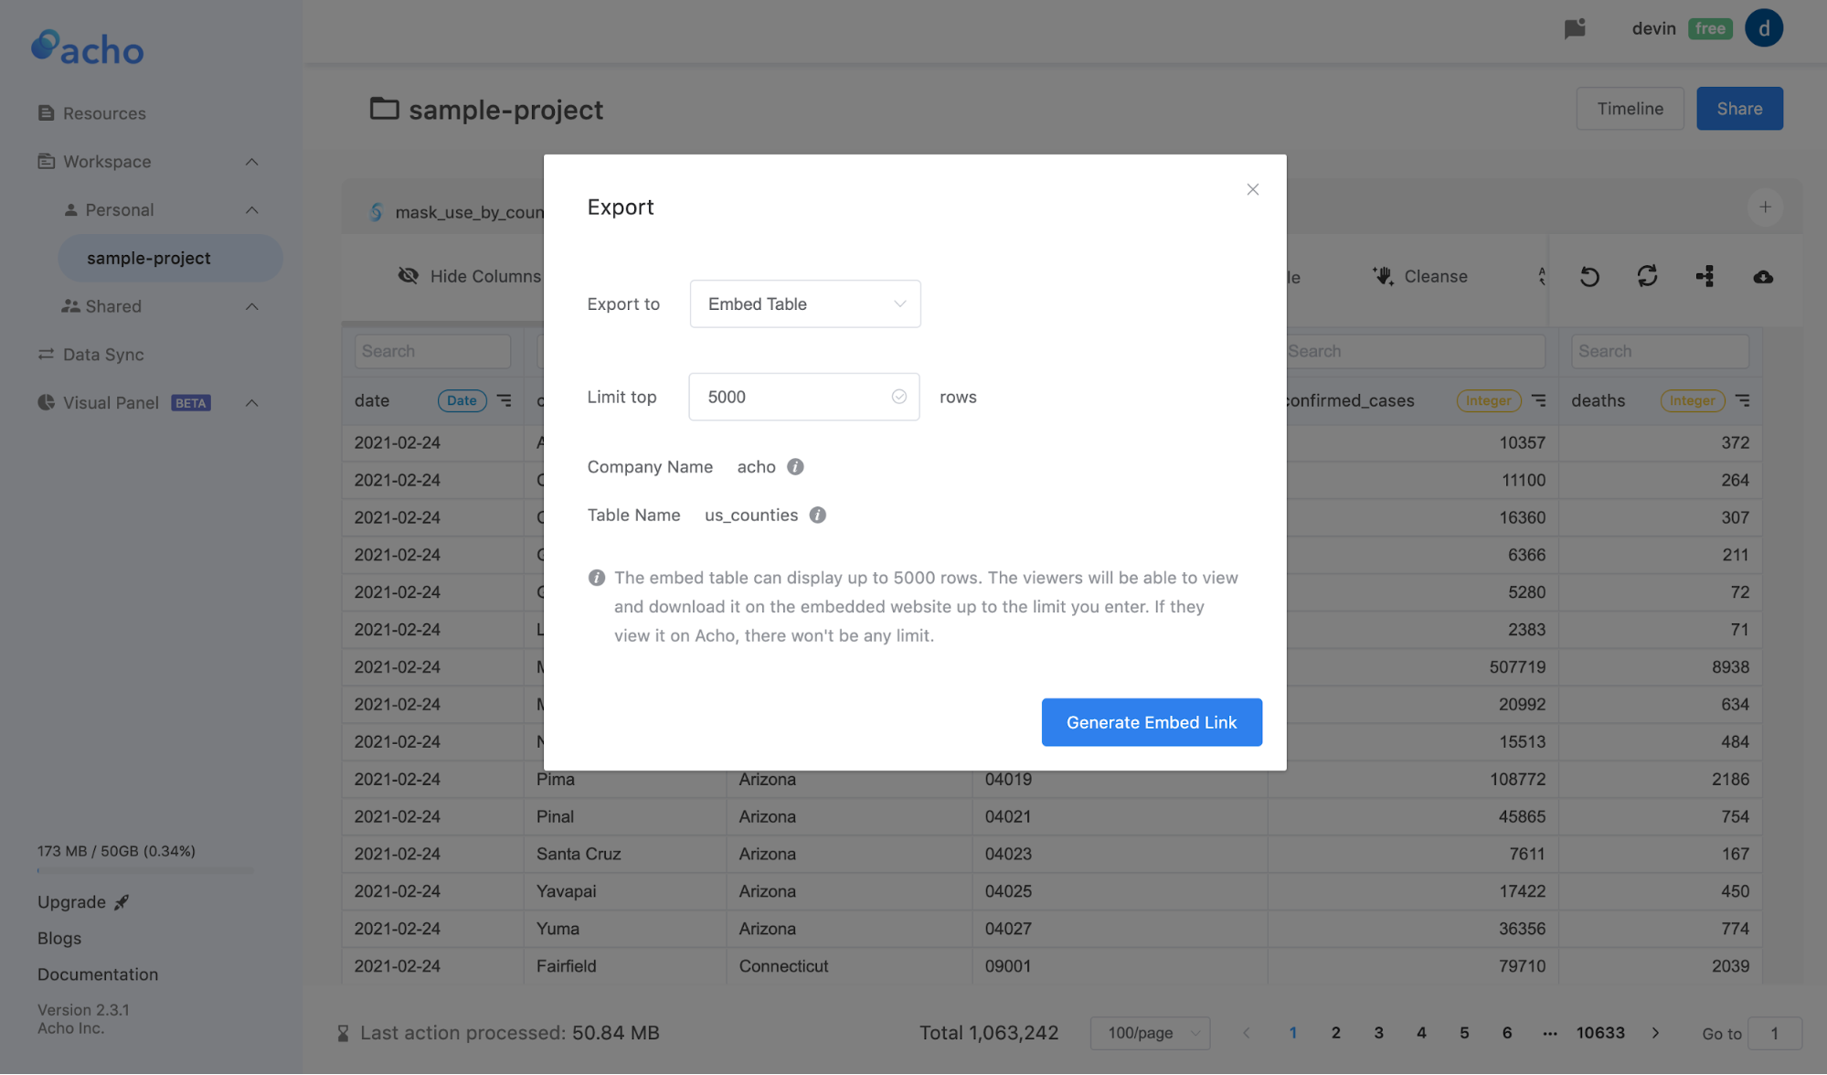Click the plus icon to add a table
Screen dimensions: 1827x1075
(x=1766, y=207)
